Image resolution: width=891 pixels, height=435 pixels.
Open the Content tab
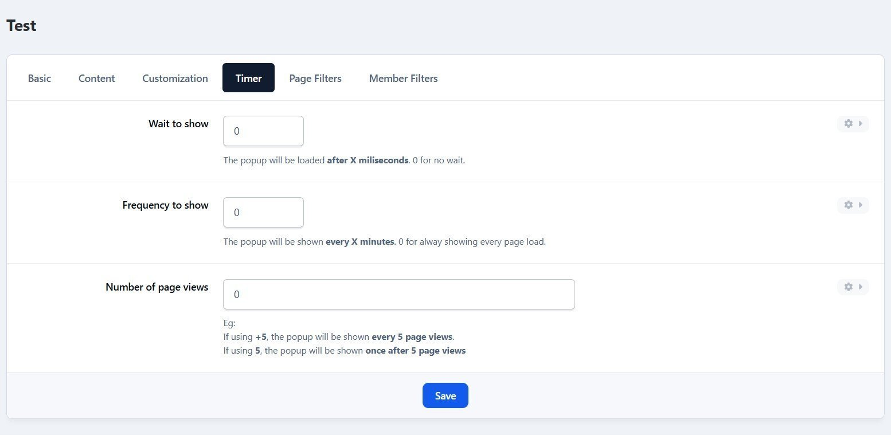point(96,78)
